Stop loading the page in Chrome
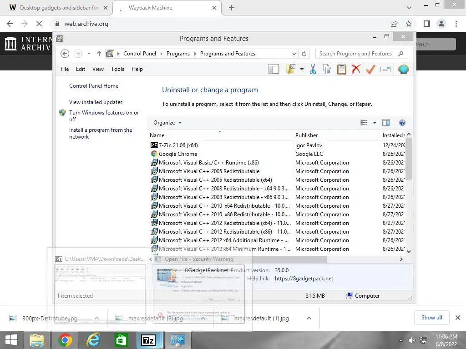466x349 pixels. (x=39, y=24)
